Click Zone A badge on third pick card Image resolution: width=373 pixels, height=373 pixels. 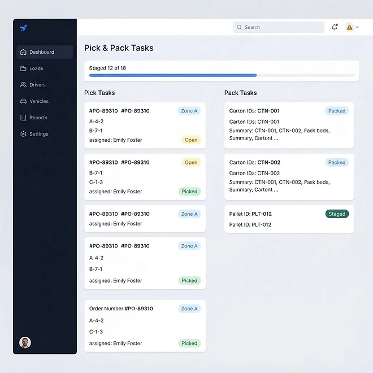[x=189, y=214]
